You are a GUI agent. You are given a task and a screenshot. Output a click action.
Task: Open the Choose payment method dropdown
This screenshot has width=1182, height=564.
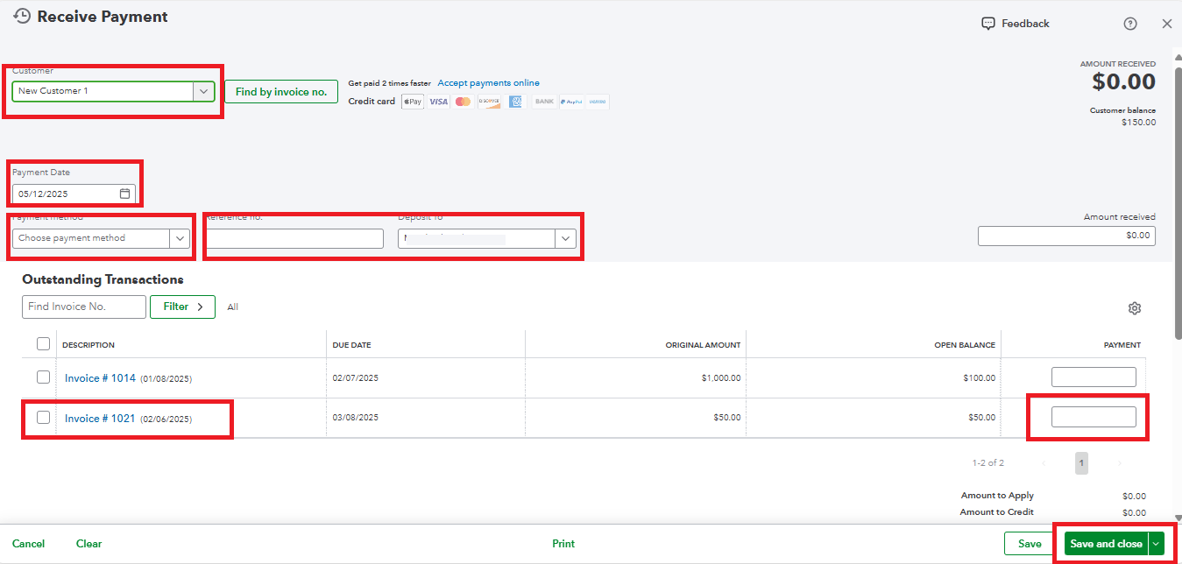[180, 238]
